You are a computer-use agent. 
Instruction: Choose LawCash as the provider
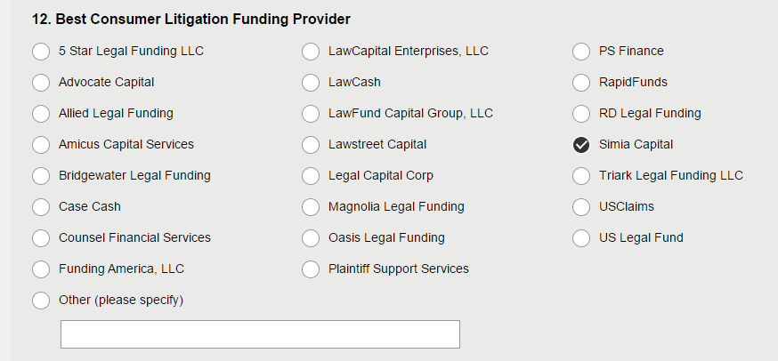click(x=311, y=83)
